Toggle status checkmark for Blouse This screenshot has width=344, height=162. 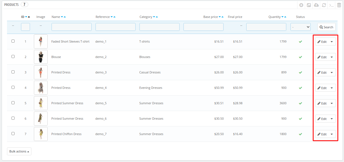(x=300, y=57)
